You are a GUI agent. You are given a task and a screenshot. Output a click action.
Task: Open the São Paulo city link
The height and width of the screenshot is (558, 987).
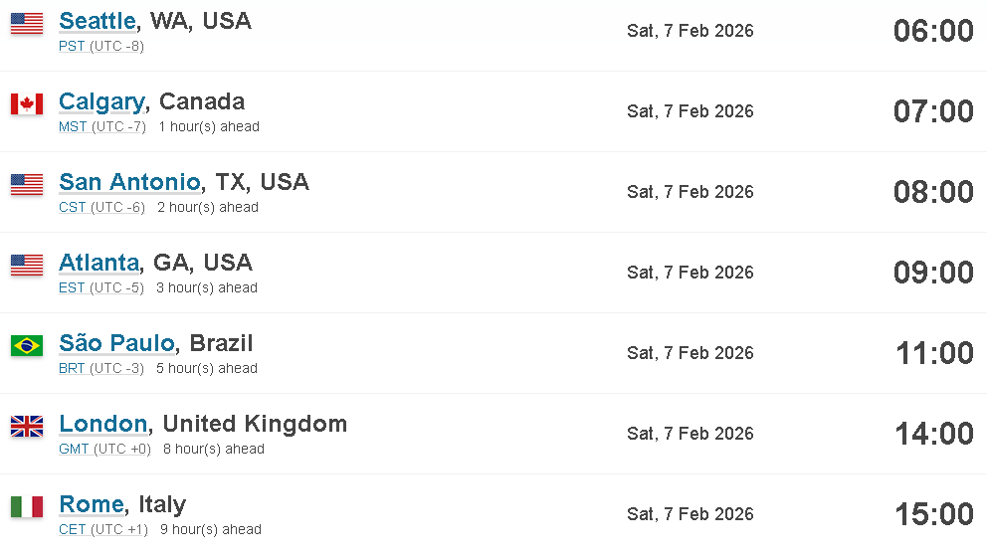tap(116, 343)
